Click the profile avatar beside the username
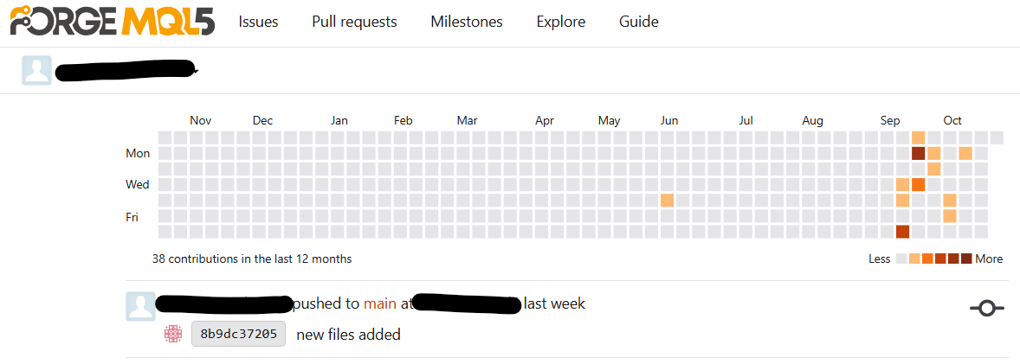 click(36, 71)
